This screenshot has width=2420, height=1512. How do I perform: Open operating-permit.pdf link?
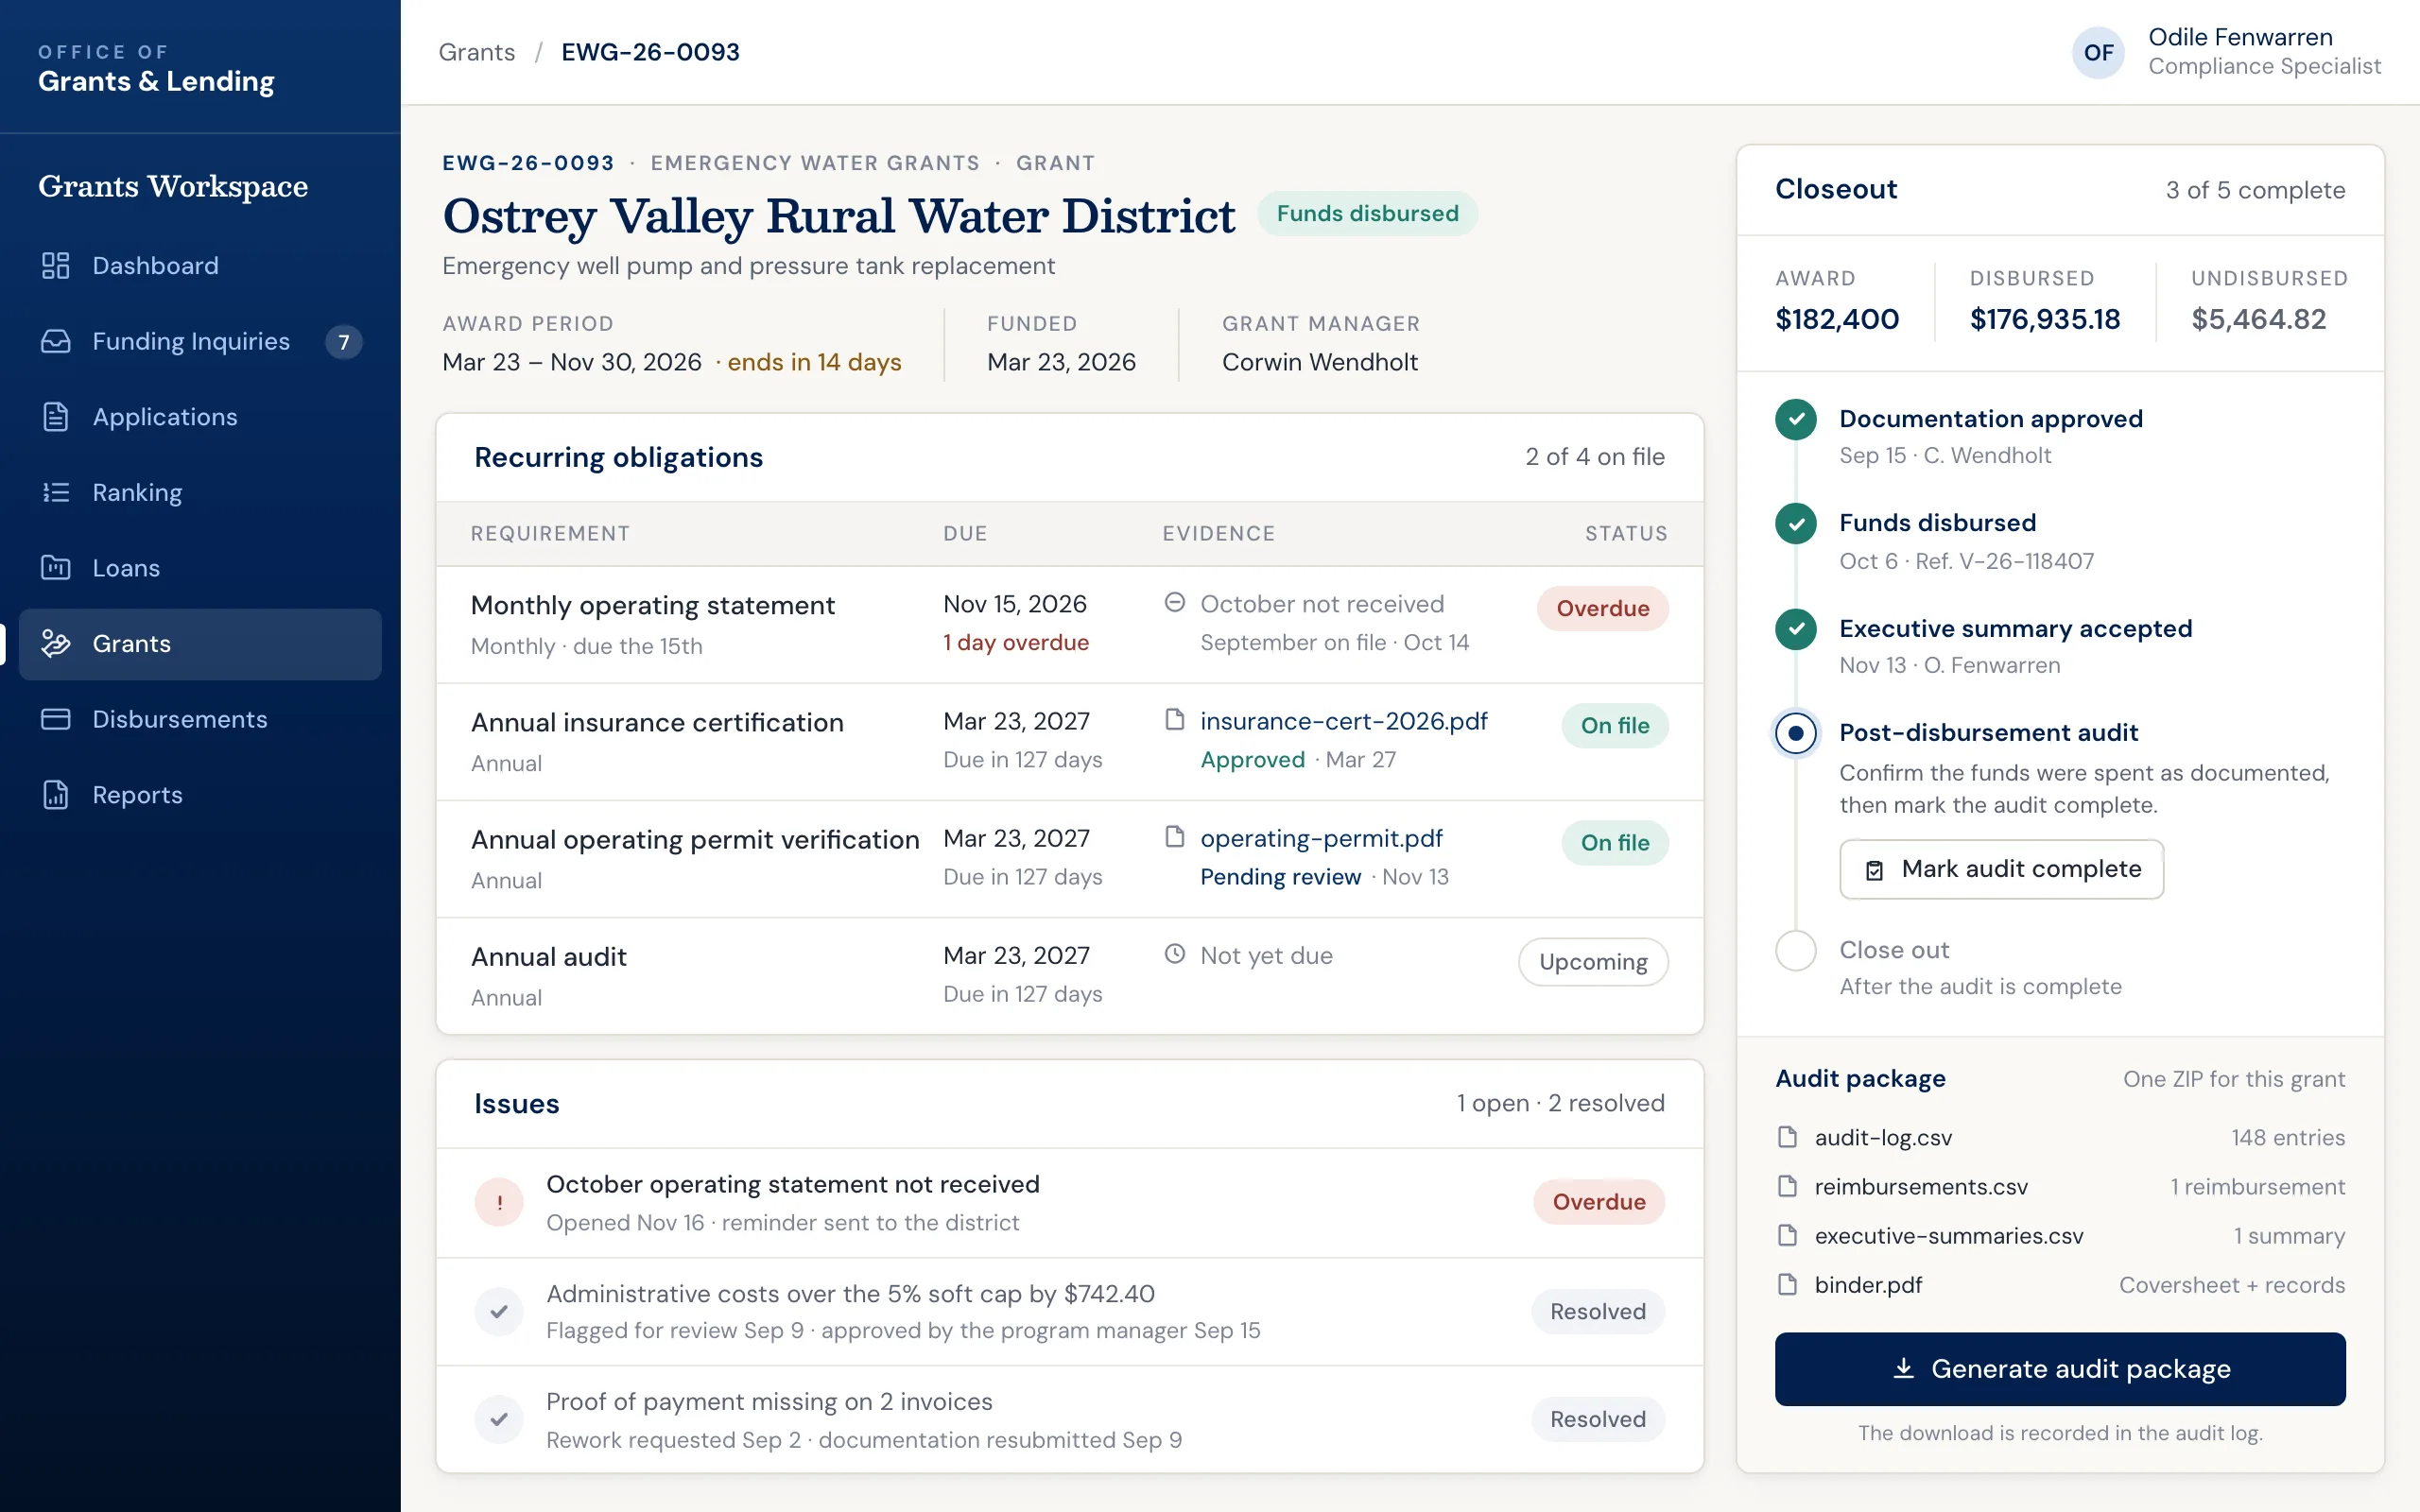[x=1321, y=838]
